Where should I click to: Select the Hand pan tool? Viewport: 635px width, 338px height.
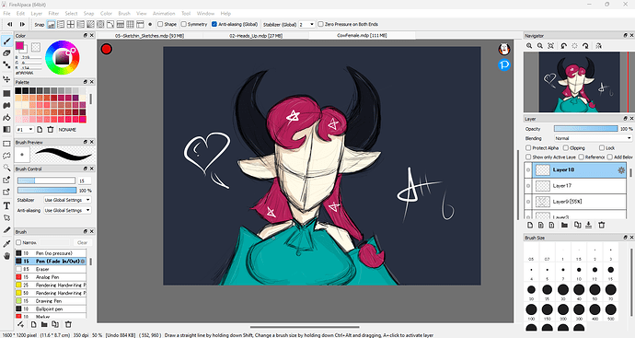point(6,256)
